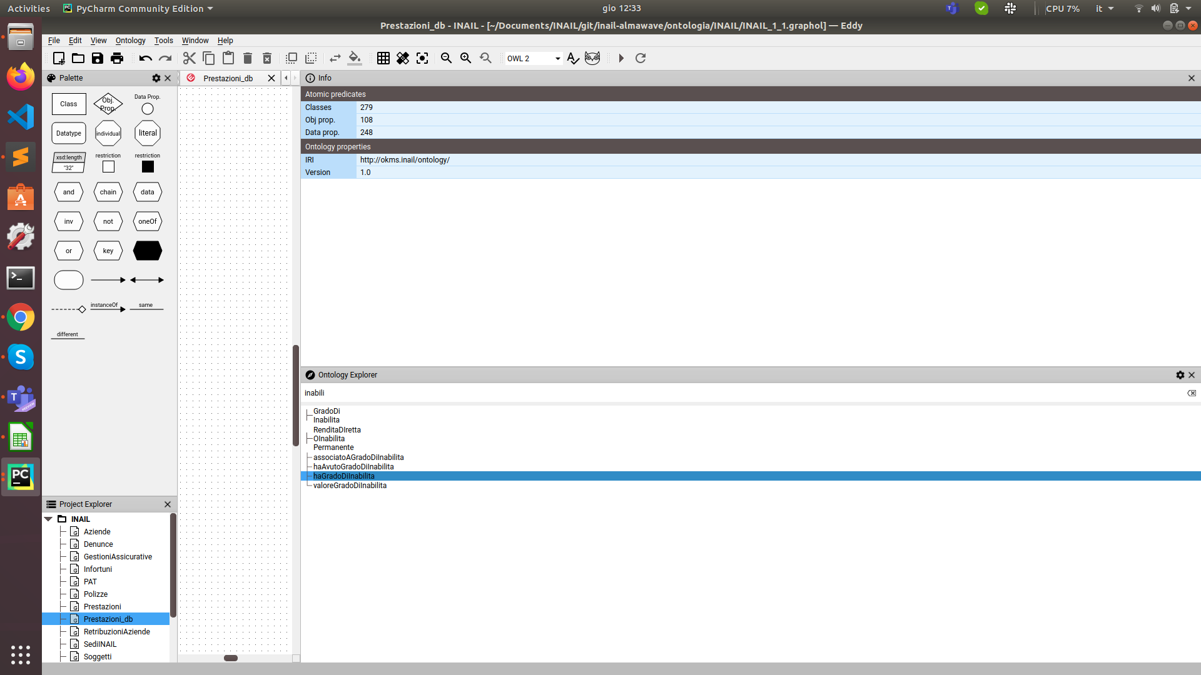
Task: Click the snap-to-grid crossed icon
Action: click(403, 58)
